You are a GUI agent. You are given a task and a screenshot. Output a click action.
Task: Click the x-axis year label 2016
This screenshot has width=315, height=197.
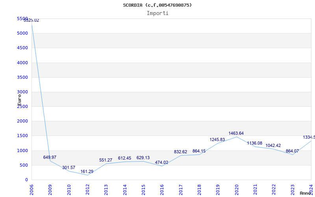[x=162, y=190]
